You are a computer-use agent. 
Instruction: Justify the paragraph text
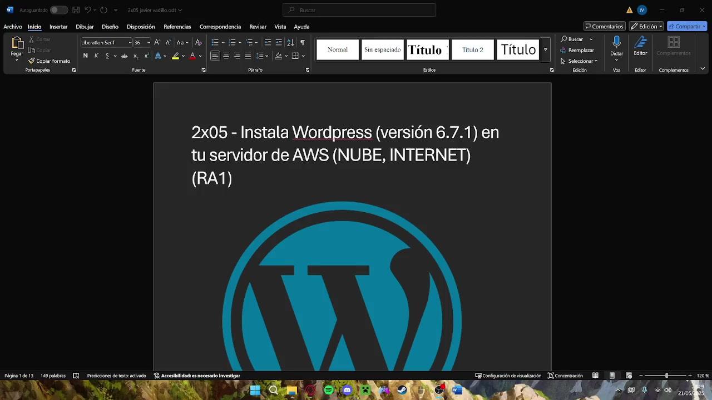tap(248, 56)
